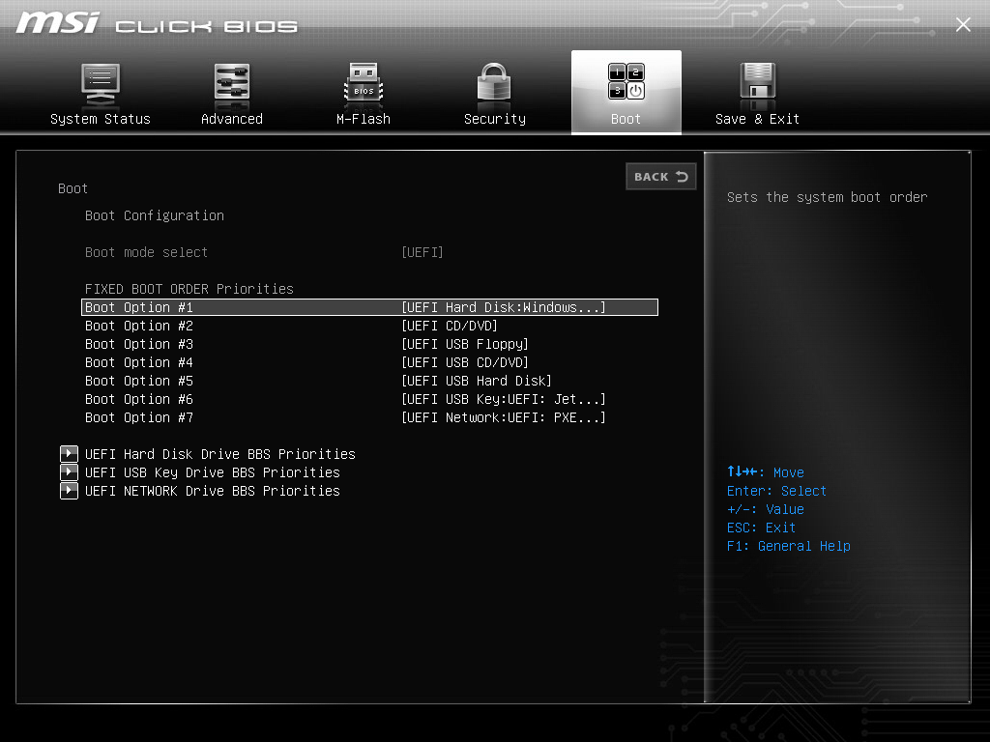Click 'Sets the system boot order' help text

(828, 197)
